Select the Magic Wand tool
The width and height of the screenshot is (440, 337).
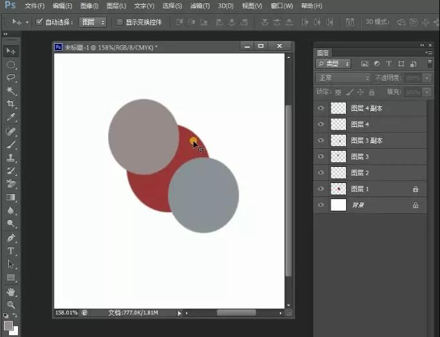tap(11, 90)
